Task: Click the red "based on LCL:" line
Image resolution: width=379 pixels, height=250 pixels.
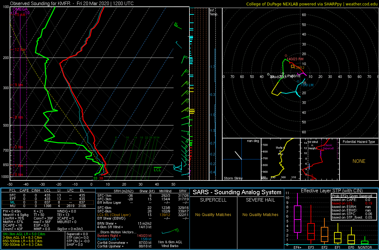Action: coord(352,203)
